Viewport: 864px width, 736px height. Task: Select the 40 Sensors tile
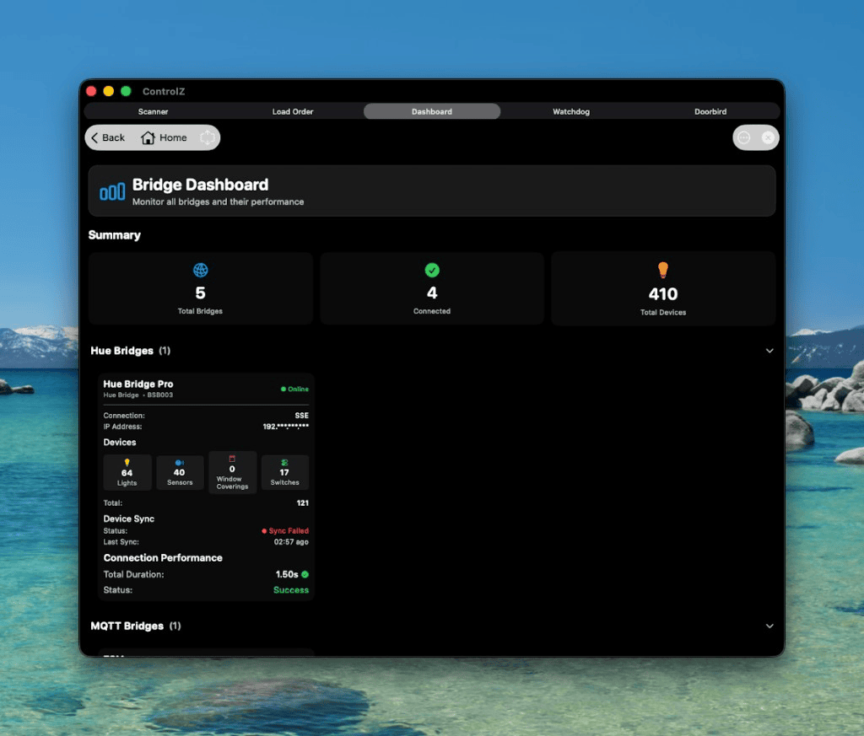point(180,472)
